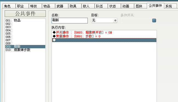Screen dimensions: 178x102
Task: Select list entry 004
Action: [x=25, y=30]
